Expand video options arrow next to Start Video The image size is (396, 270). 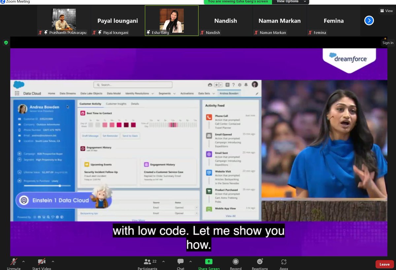pyautogui.click(x=53, y=261)
